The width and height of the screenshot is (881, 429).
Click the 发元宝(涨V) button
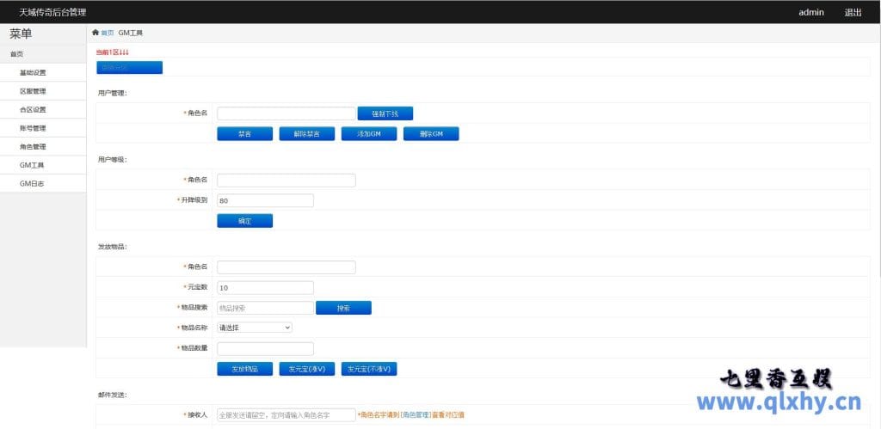(306, 369)
